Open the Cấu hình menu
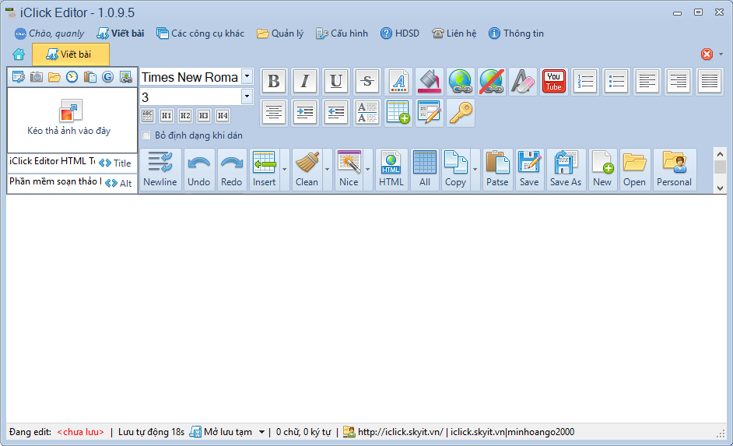Viewport: 733px width, 446px height. pyautogui.click(x=342, y=33)
